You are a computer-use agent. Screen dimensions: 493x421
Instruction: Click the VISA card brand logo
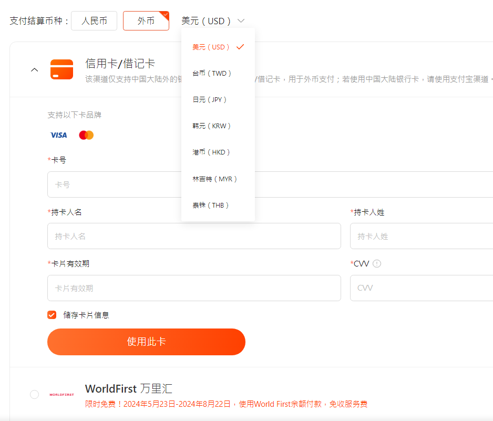click(59, 135)
